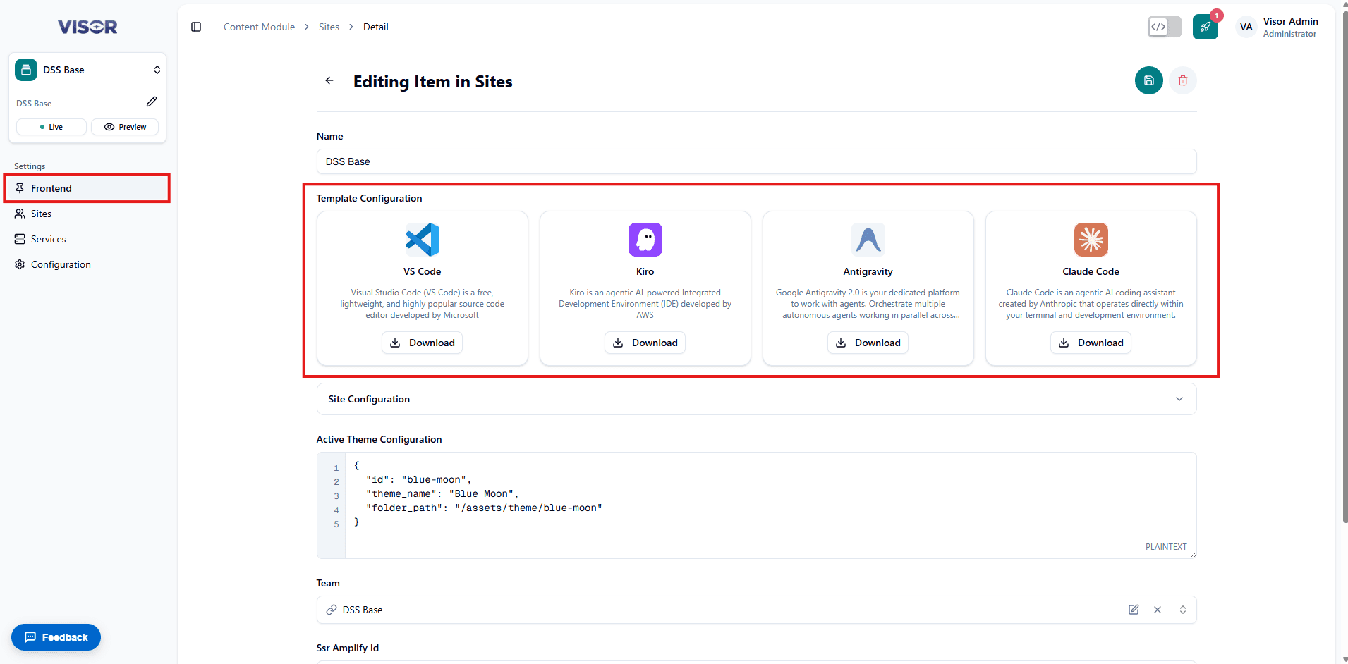The image size is (1348, 664).
Task: Expand the Site Configuration section
Action: point(756,399)
